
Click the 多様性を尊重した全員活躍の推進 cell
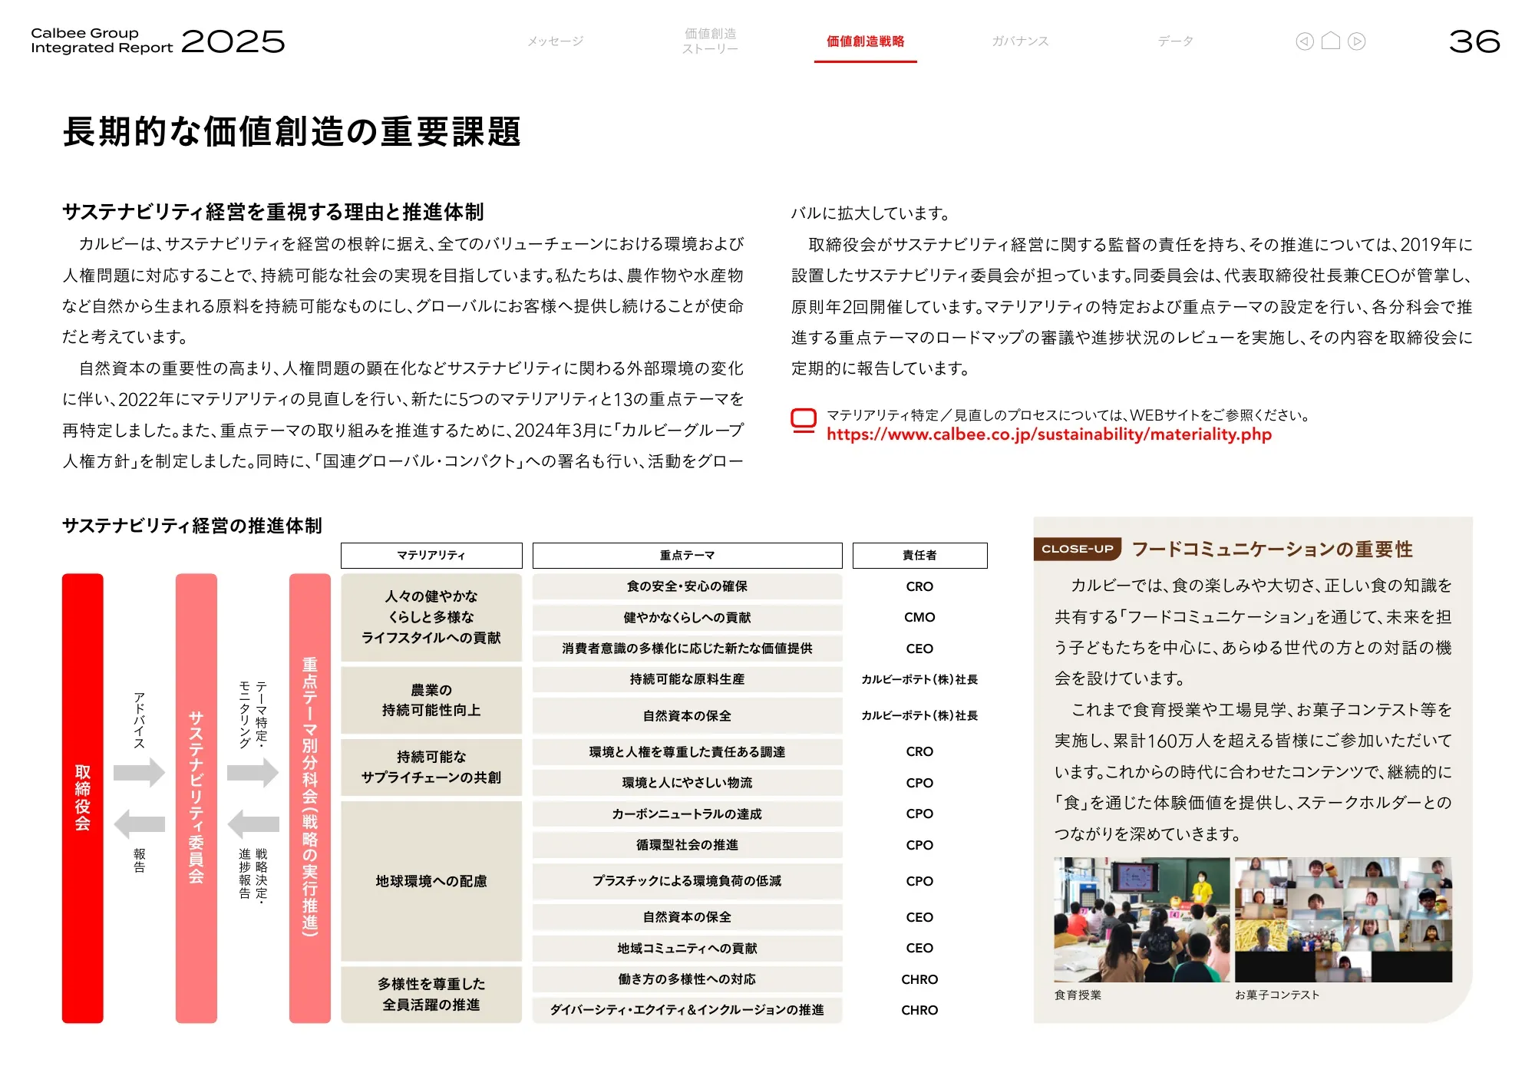click(x=431, y=994)
